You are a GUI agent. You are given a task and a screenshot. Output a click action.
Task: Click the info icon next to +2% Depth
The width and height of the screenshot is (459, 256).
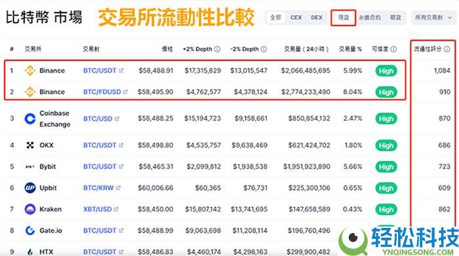[217, 49]
